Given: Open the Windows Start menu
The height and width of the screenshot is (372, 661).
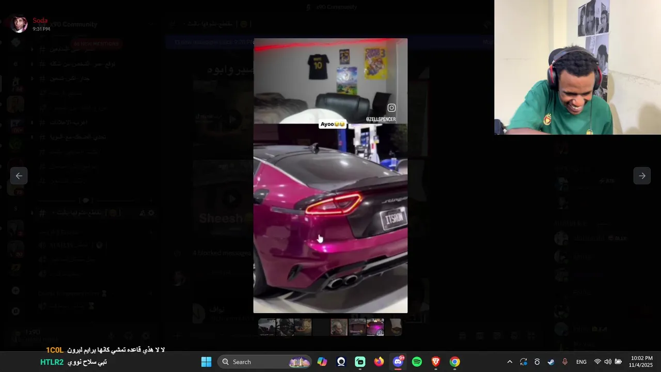Looking at the screenshot, I should point(206,362).
